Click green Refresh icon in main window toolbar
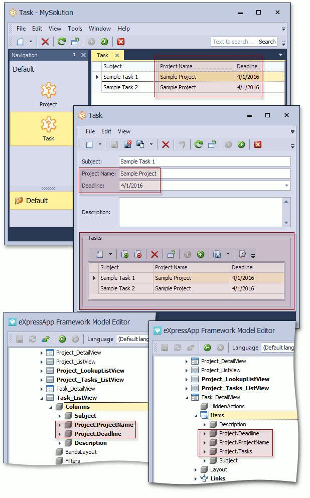310x498 pixels. [x=62, y=41]
